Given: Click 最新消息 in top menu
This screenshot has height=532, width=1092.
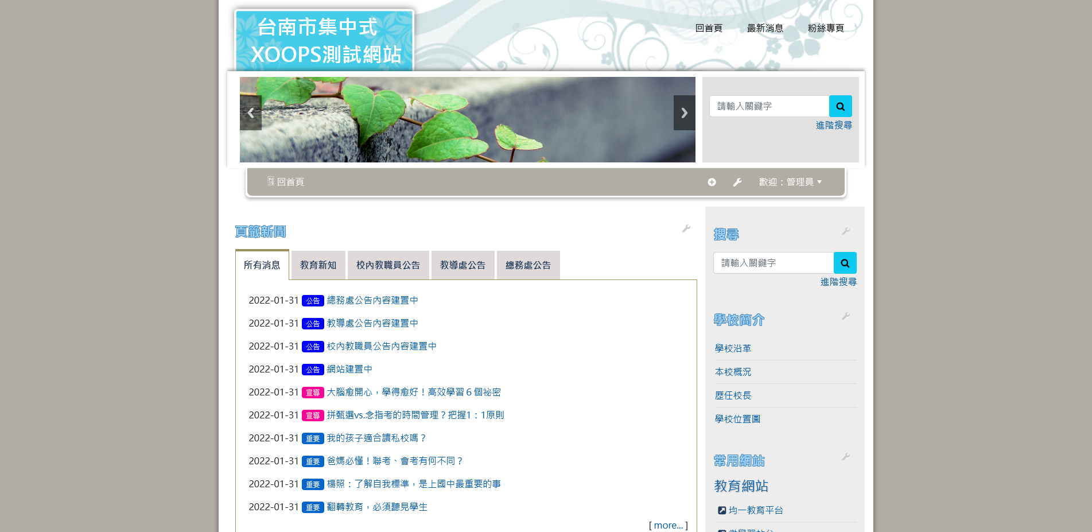Looking at the screenshot, I should tap(764, 28).
